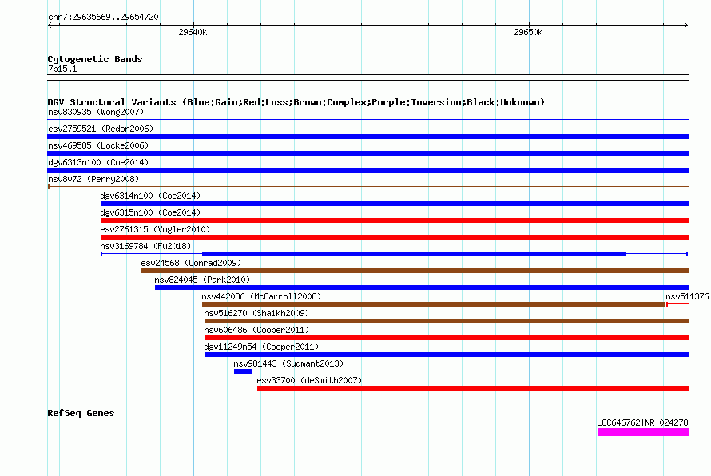Screen dimensions: 711x476
Task: Click the dgv6315n100 (Coe2014) red loss bar
Action: [395, 220]
